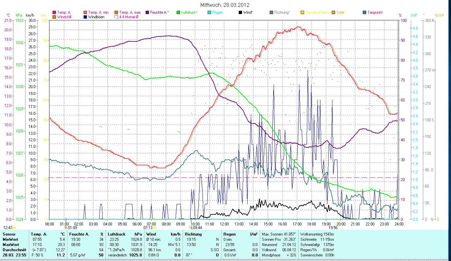This screenshot has width=451, height=261.
Task: Click the S-SO direction value
Action: click(214, 250)
